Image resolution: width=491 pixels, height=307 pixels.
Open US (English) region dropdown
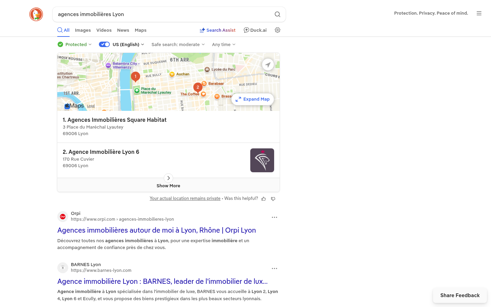pos(129,44)
